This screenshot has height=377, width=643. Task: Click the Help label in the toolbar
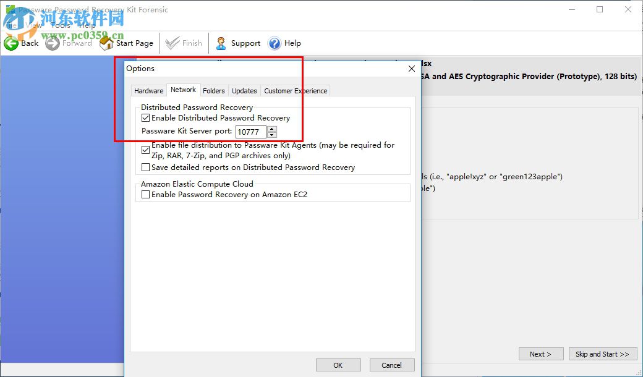(x=292, y=43)
